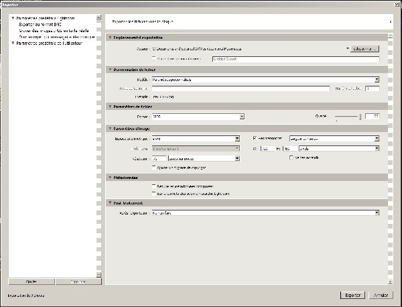Screen dimensions: 402x307
Task: Open the export destination popup arrows
Action: coord(391,22)
